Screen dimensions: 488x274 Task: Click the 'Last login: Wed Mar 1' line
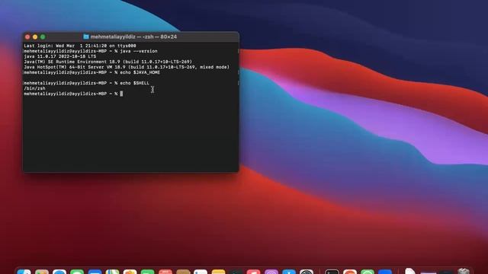pos(80,46)
